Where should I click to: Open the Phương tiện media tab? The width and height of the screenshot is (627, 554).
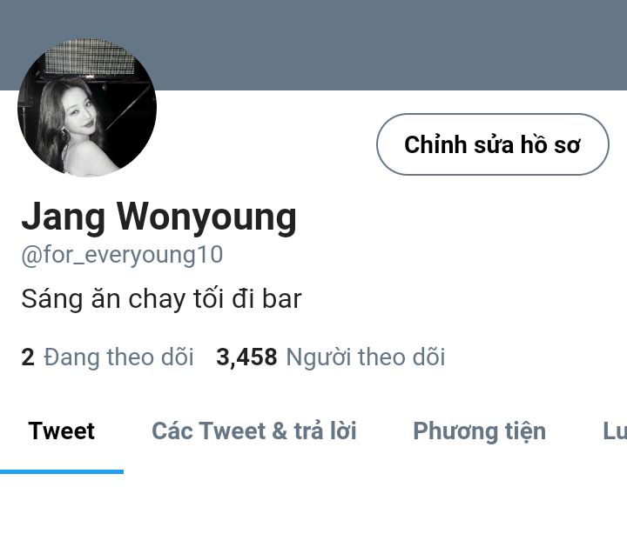click(x=480, y=431)
